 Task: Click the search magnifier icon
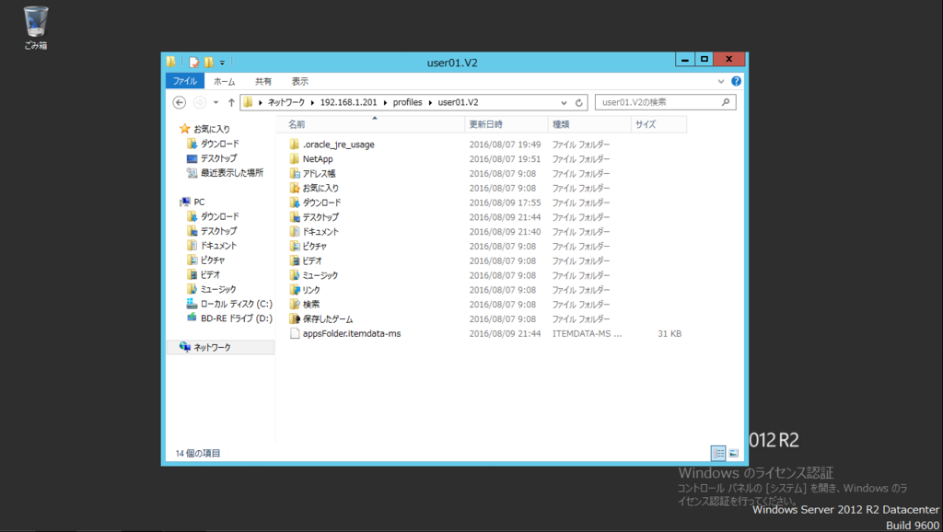coord(726,102)
